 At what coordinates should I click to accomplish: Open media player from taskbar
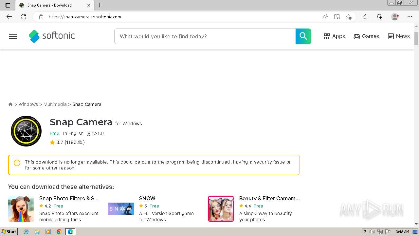(48, 232)
